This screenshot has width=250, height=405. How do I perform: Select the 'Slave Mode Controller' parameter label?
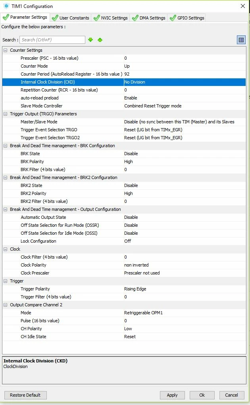pos(42,106)
